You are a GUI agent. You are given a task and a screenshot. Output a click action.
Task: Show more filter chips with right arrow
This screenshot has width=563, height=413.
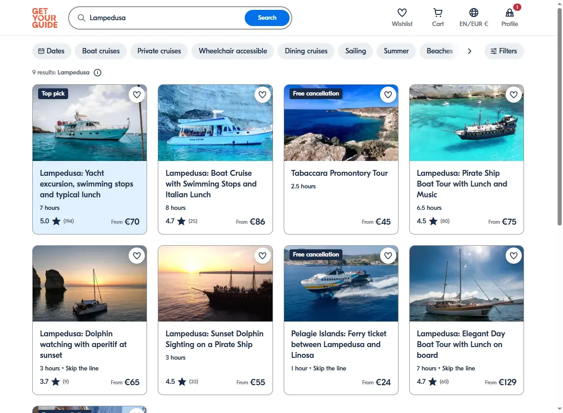click(470, 51)
